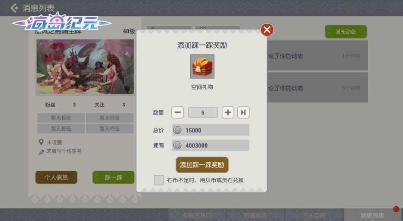Open the 个人信息 button
The width and height of the screenshot is (403, 221).
(56, 177)
